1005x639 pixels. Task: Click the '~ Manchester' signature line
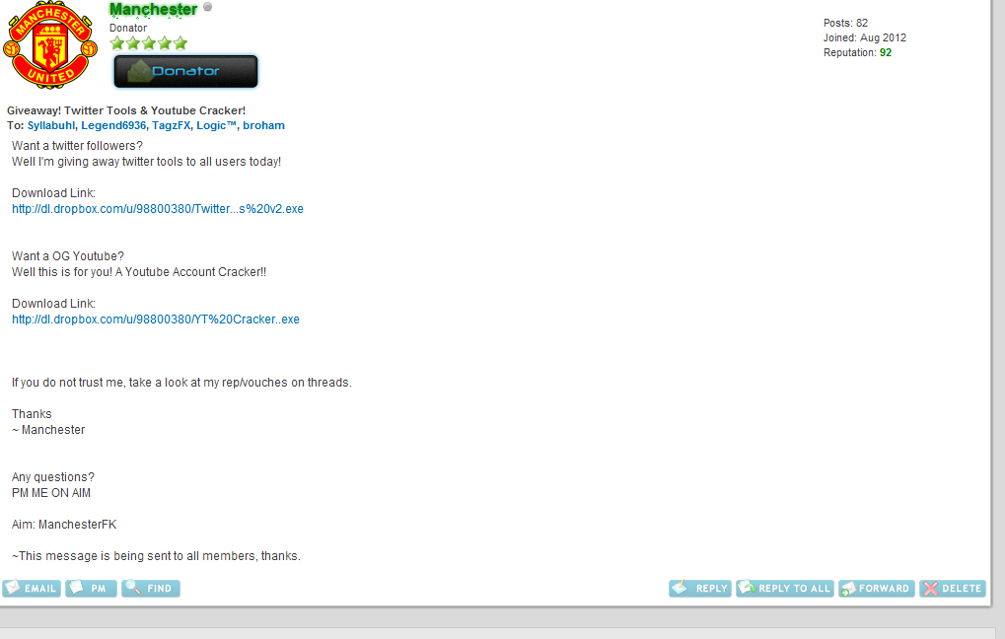[48, 430]
